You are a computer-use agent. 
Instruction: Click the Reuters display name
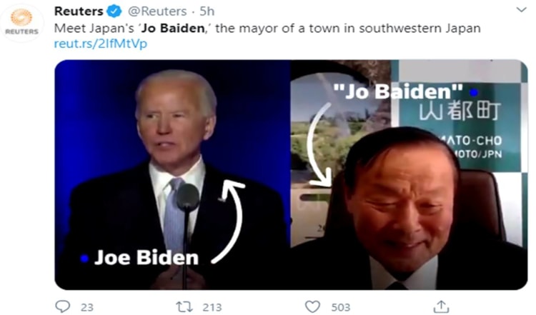(x=79, y=11)
